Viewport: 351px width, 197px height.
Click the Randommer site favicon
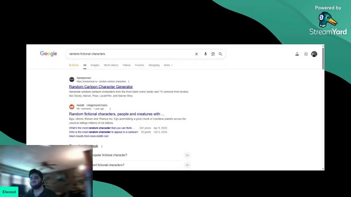tap(72, 79)
